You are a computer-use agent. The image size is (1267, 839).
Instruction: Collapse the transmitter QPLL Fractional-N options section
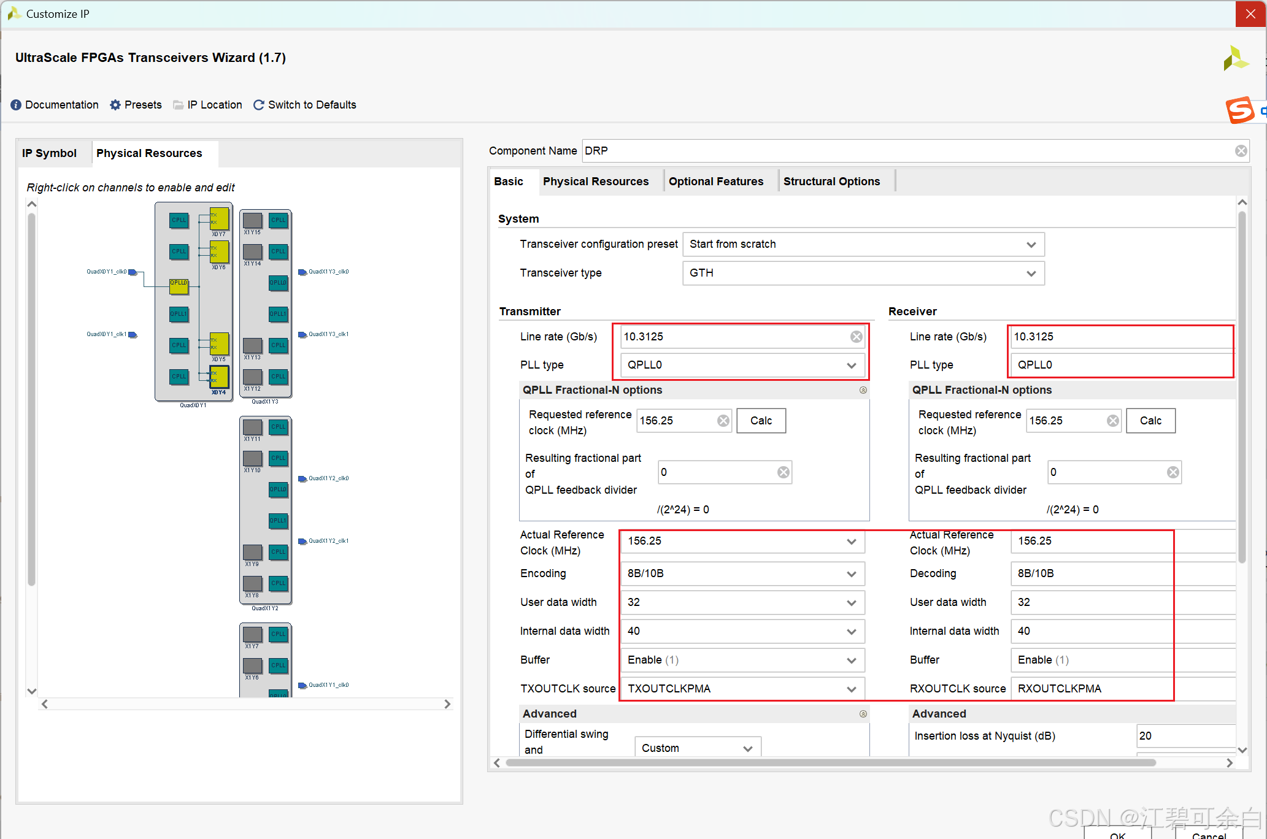click(x=863, y=390)
